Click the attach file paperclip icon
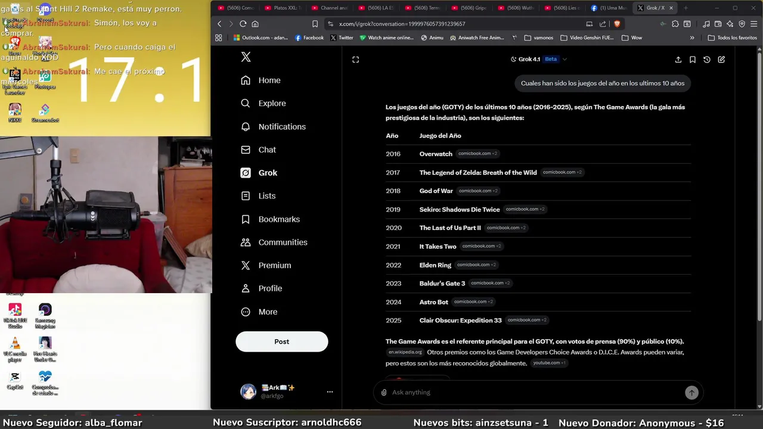The image size is (763, 429). 384,392
